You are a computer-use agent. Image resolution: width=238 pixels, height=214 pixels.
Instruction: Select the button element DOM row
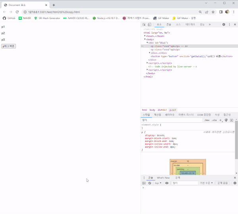190,56
